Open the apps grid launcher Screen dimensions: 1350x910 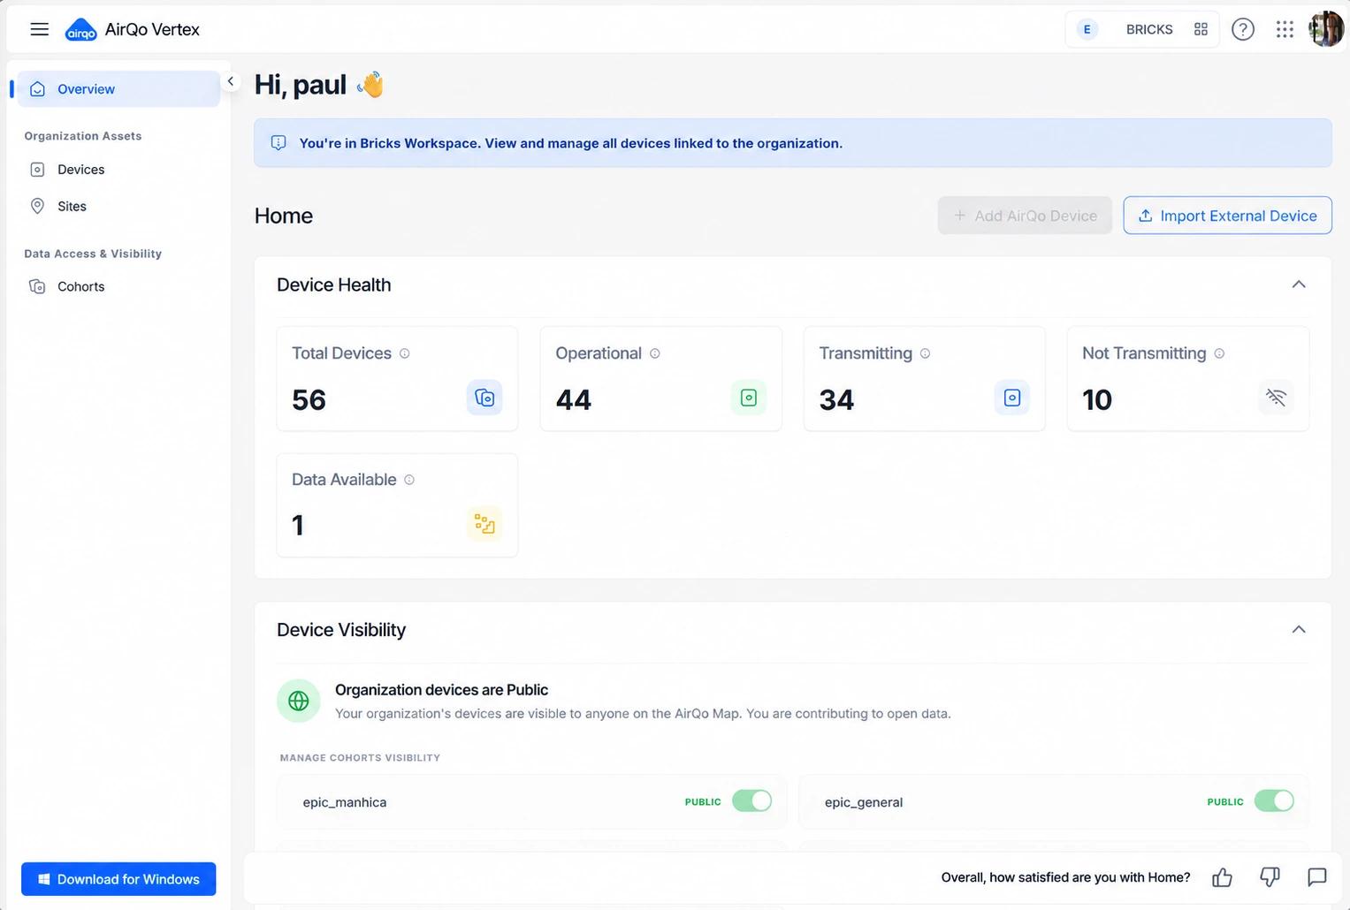[x=1285, y=29]
